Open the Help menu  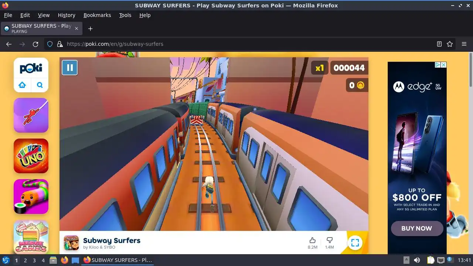coord(145,15)
